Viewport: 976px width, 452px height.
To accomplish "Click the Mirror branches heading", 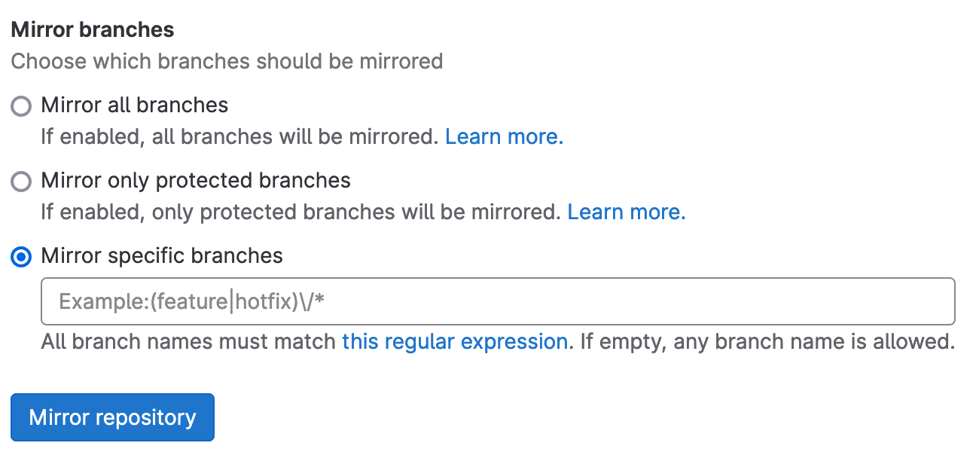I will click(x=91, y=29).
